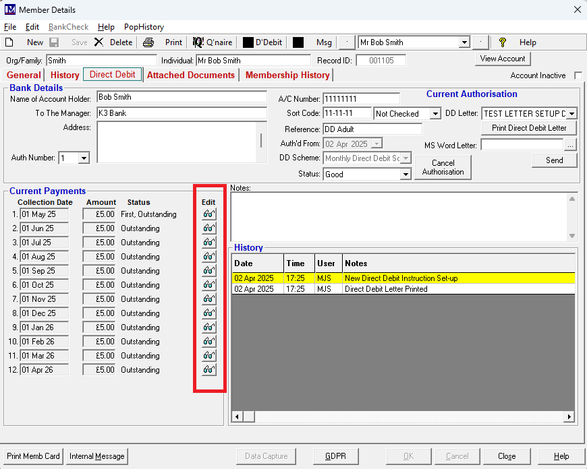The width and height of the screenshot is (587, 469).
Task: Expand the Auth Number dropdown
Action: pyautogui.click(x=84, y=158)
